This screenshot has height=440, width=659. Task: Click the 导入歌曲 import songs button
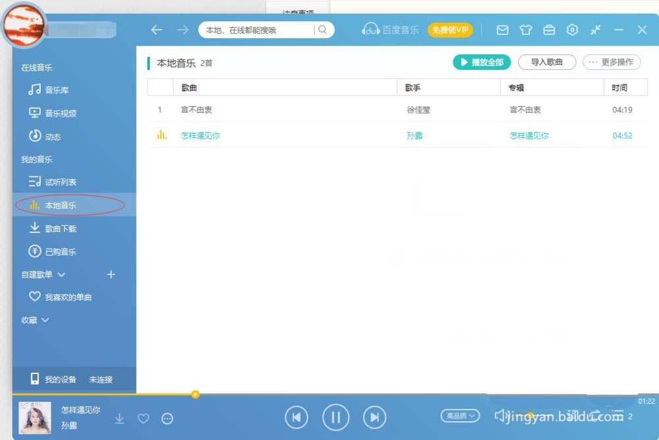pyautogui.click(x=546, y=61)
